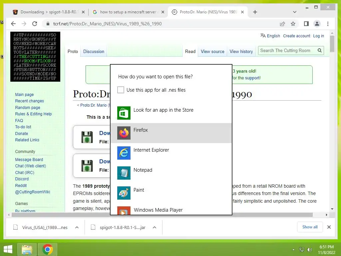Screen dimensions: 341x256
Task: Open Recent changes link
Action: point(29,101)
